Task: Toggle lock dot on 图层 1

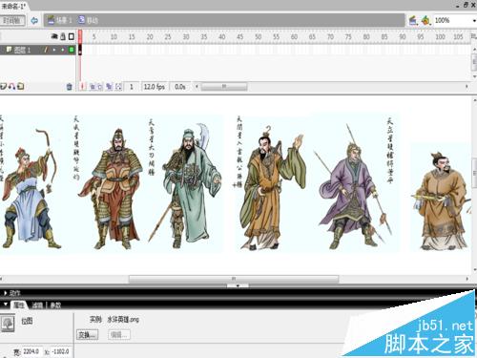Action: click(63, 50)
